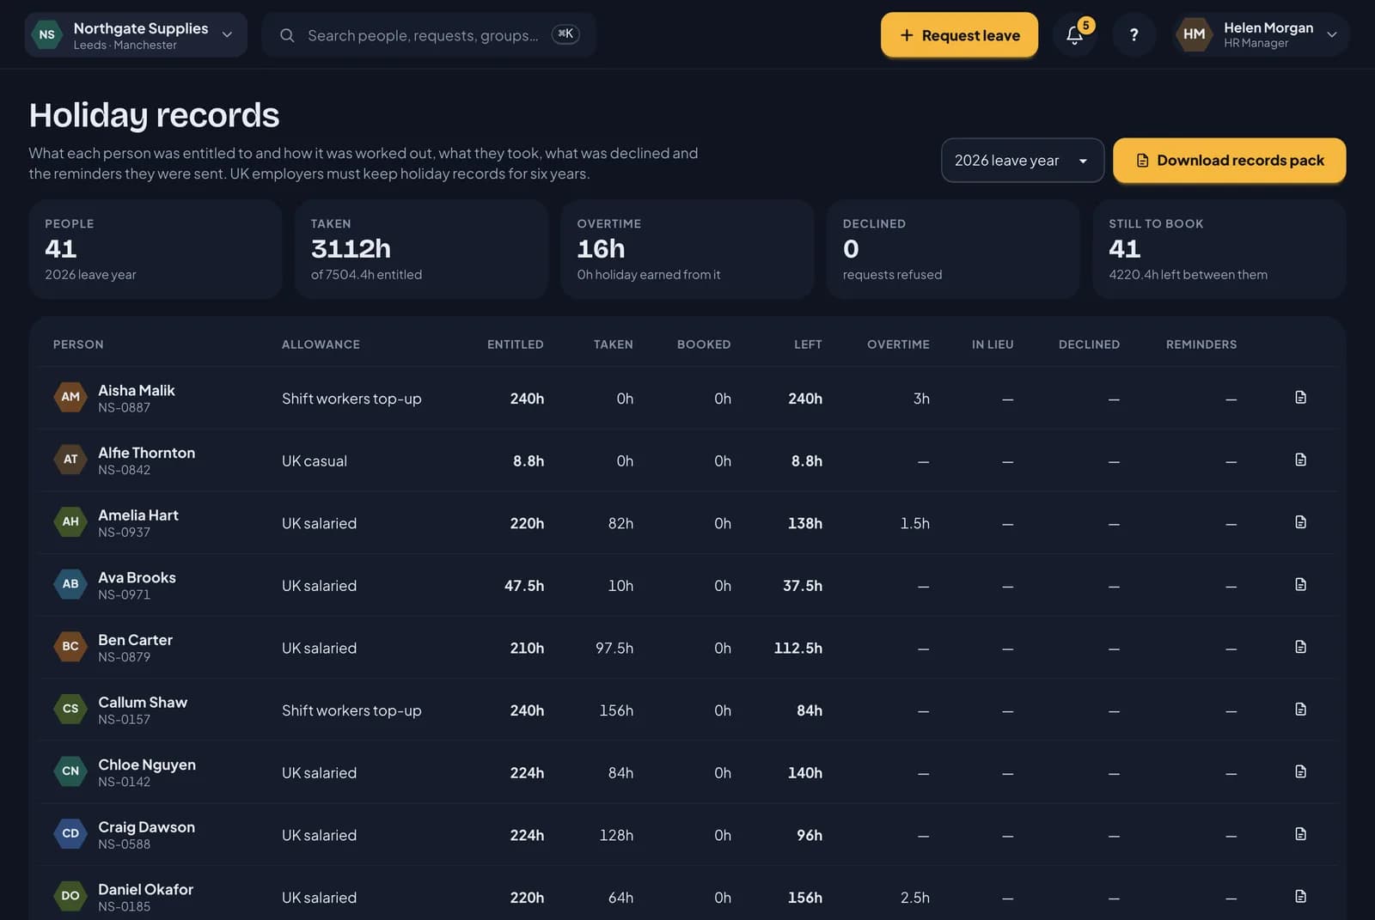Click the search magnifier icon

(287, 35)
